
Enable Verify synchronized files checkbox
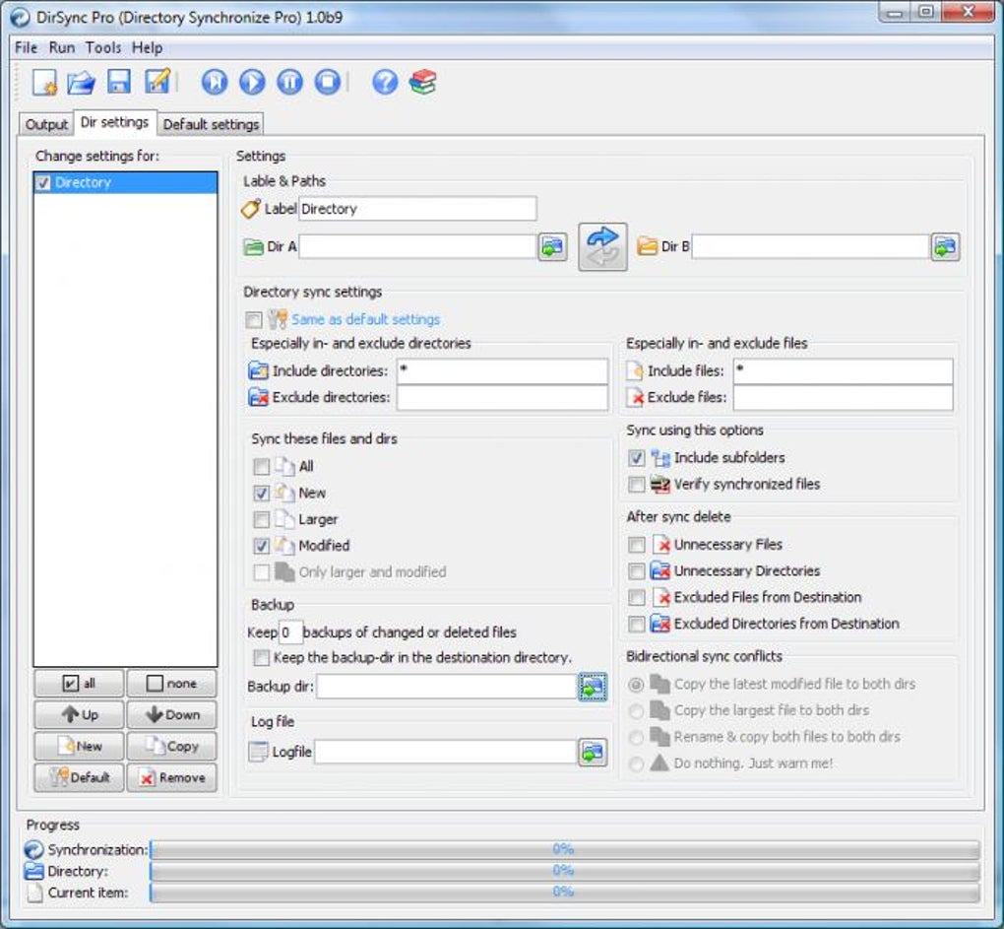pos(637,485)
